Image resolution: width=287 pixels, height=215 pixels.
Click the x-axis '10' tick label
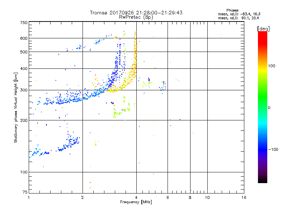tap(207, 197)
